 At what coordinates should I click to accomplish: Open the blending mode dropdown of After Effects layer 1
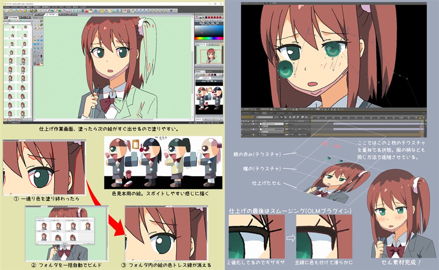289,124
